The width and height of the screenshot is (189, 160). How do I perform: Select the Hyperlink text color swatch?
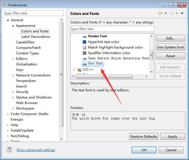(x=84, y=42)
